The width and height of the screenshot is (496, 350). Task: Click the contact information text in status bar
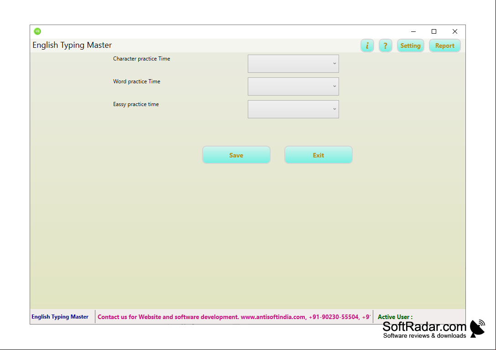point(234,317)
